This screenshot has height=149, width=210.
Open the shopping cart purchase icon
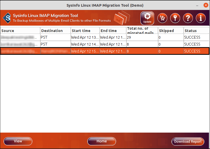point(162,18)
